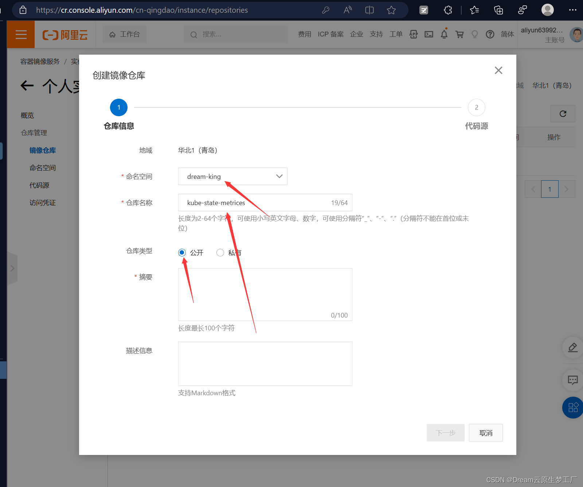Image resolution: width=583 pixels, height=487 pixels.
Task: Open 访问凭证 in the sidebar
Action: click(x=43, y=203)
